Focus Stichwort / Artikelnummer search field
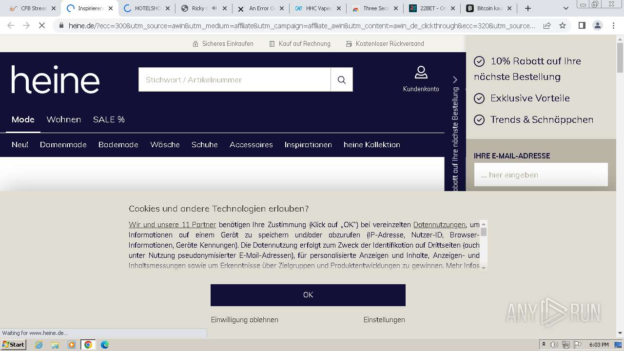This screenshot has height=351, width=624. 234,79
